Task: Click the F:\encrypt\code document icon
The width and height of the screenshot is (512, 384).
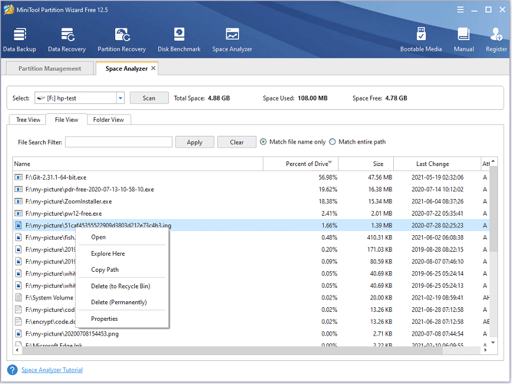Action: [19, 321]
